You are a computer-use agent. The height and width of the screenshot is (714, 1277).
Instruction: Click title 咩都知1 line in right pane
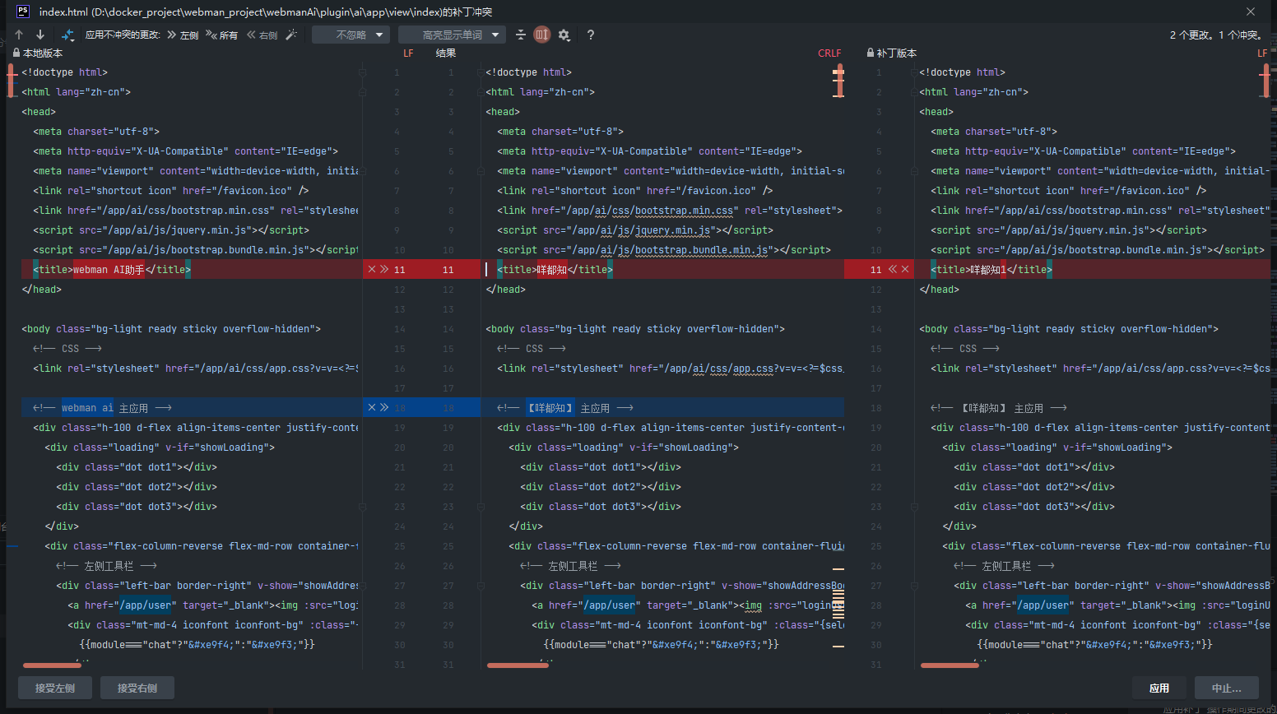coord(991,270)
